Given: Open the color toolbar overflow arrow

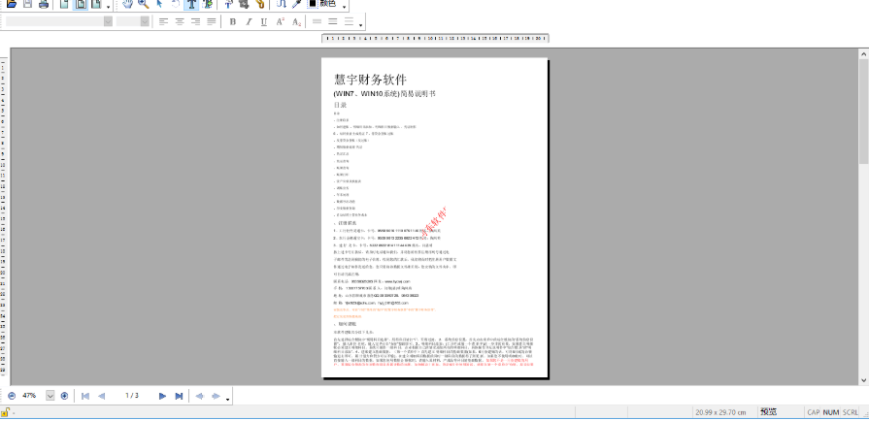Looking at the screenshot, I should pos(344,7).
